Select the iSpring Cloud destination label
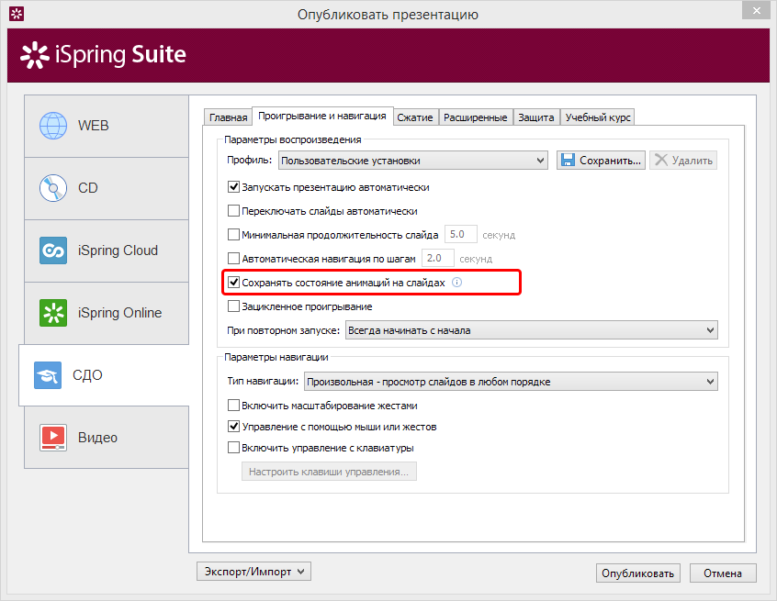The width and height of the screenshot is (777, 601). coord(118,250)
